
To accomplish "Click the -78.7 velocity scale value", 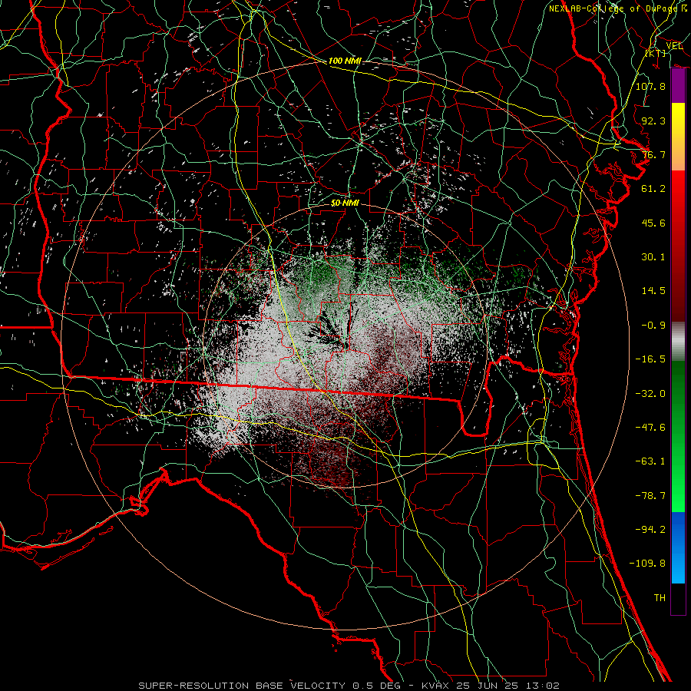I will (650, 496).
